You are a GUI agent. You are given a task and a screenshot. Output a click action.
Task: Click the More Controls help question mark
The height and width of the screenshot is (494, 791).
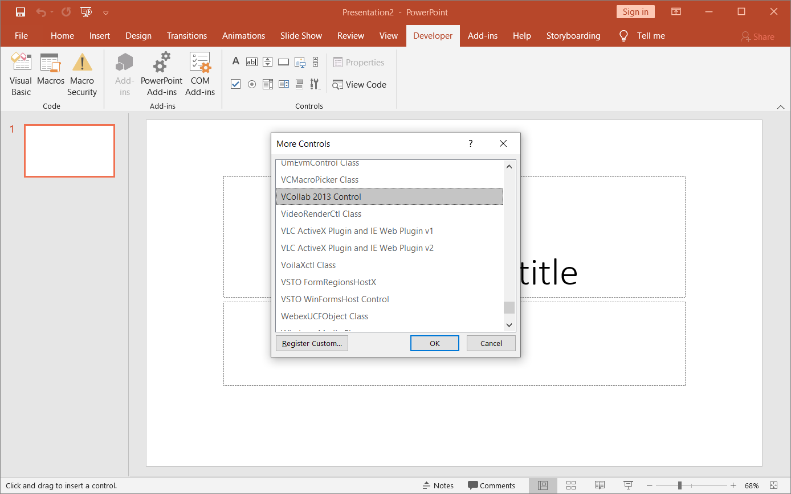point(470,143)
